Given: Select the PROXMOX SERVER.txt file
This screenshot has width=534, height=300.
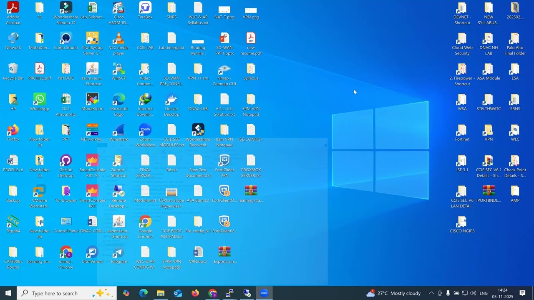Looking at the screenshot, I should point(251,166).
